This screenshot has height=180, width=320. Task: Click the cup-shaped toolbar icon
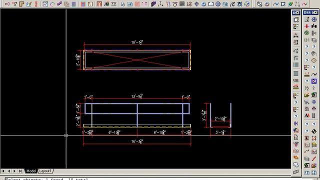tap(175, 4)
